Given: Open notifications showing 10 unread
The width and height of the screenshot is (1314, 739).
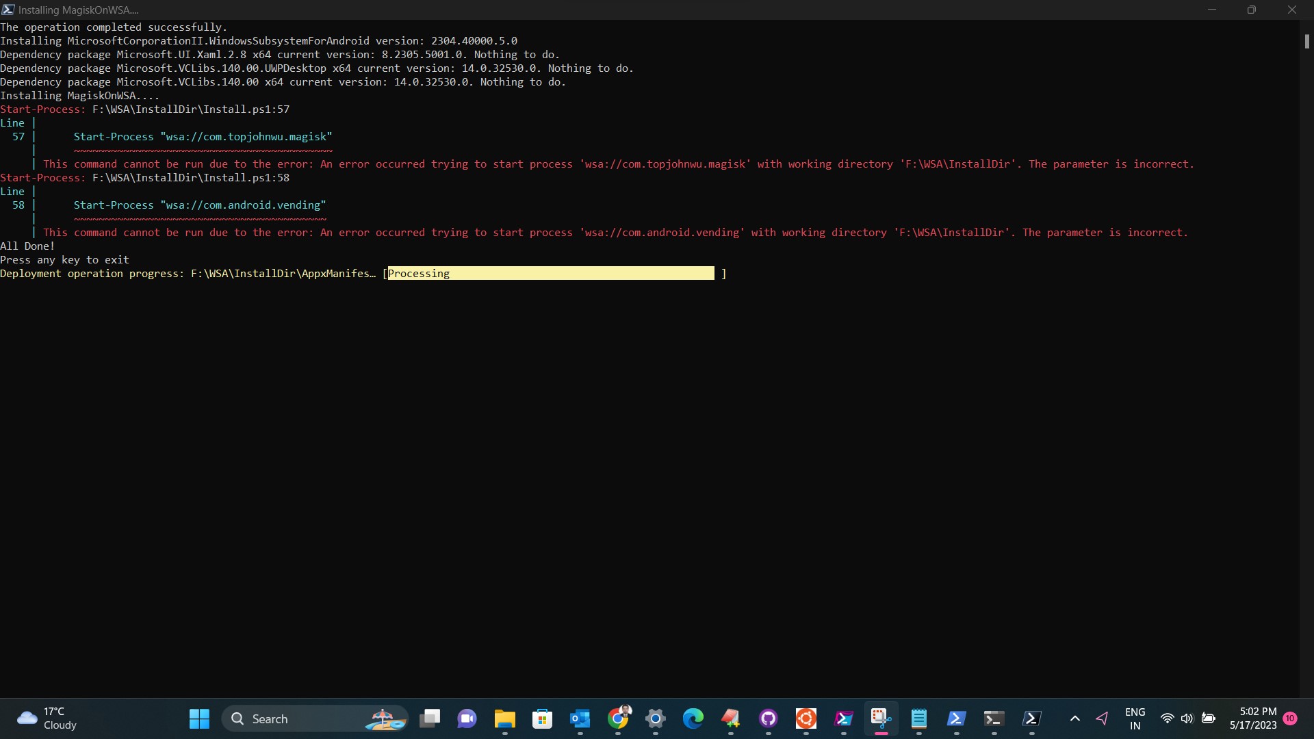Looking at the screenshot, I should pyautogui.click(x=1289, y=718).
